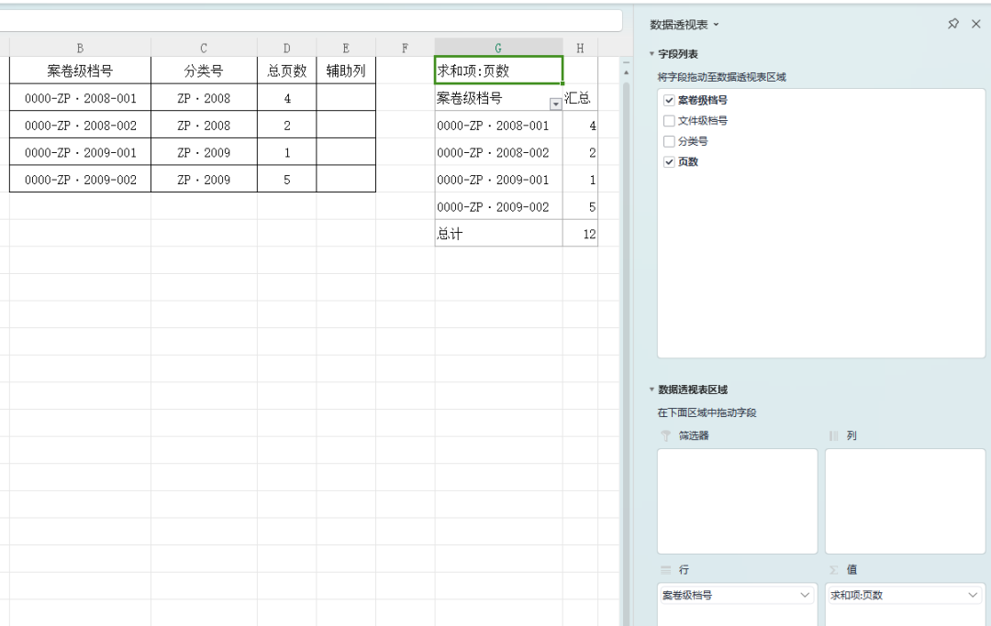The width and height of the screenshot is (991, 626).
Task: Open the 数据透视表 pane title dropdown
Action: (x=716, y=25)
